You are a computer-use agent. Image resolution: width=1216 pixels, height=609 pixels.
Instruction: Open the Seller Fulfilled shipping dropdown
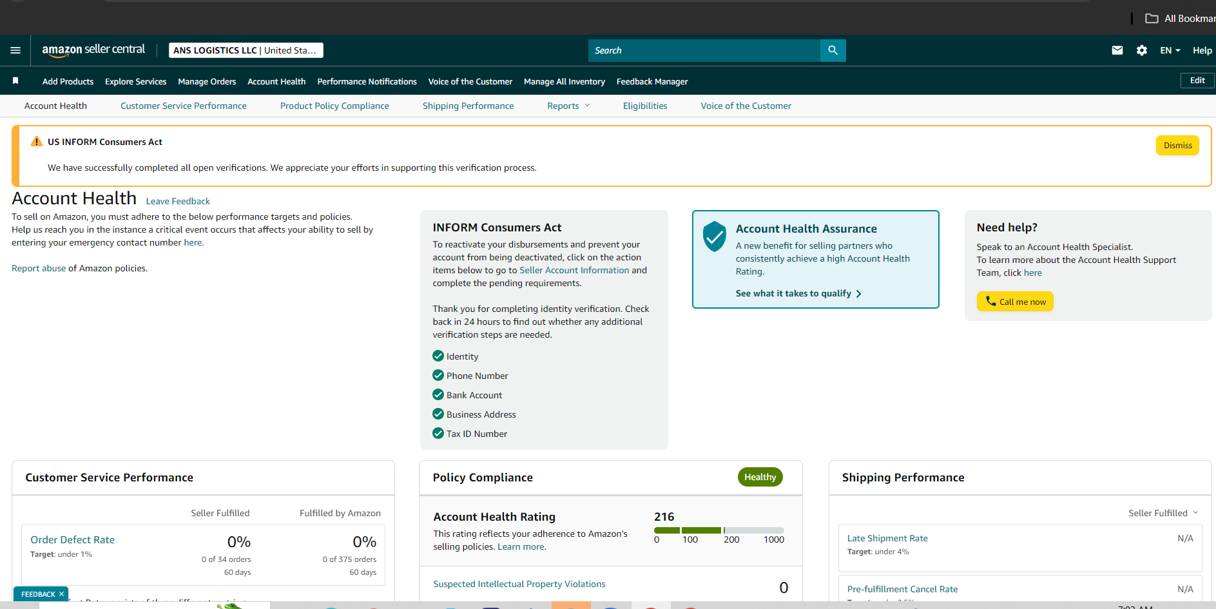pyautogui.click(x=1163, y=513)
